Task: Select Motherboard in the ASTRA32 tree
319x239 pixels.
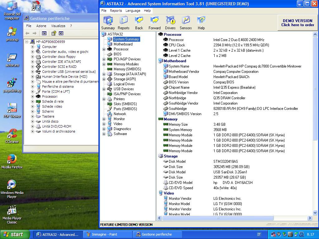Action: click(x=123, y=44)
